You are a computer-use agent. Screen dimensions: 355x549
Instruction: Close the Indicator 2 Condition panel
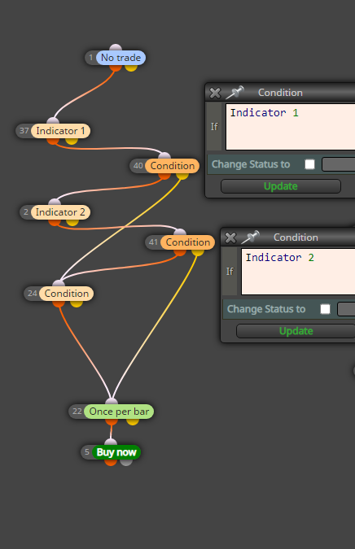(230, 237)
